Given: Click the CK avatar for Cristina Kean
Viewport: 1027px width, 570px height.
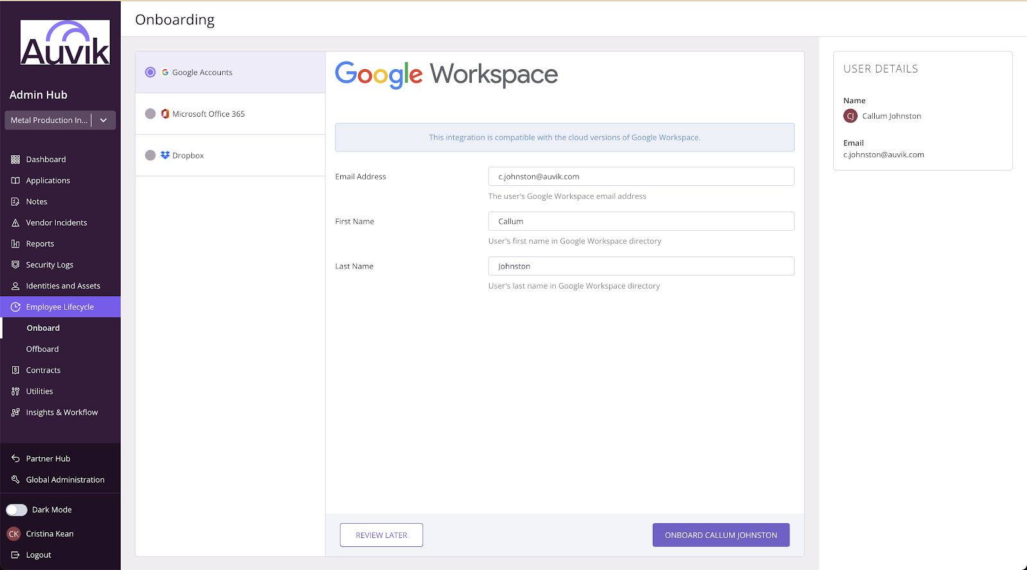Looking at the screenshot, I should click(13, 533).
